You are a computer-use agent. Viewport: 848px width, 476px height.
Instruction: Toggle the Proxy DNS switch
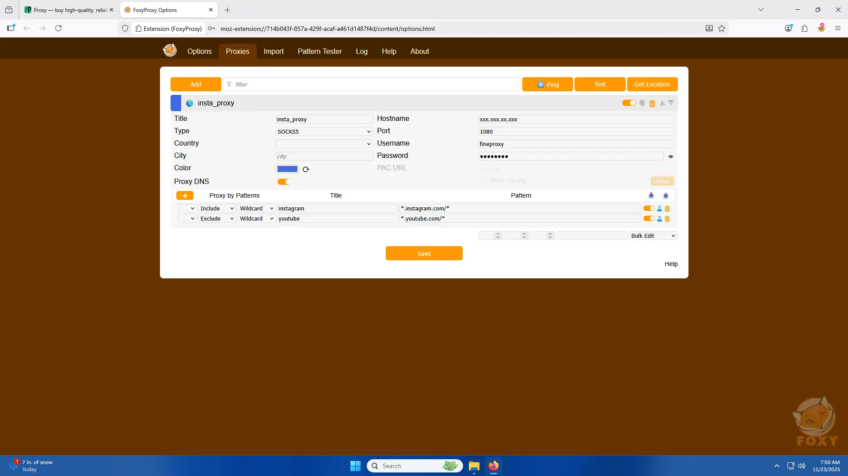[x=284, y=182]
